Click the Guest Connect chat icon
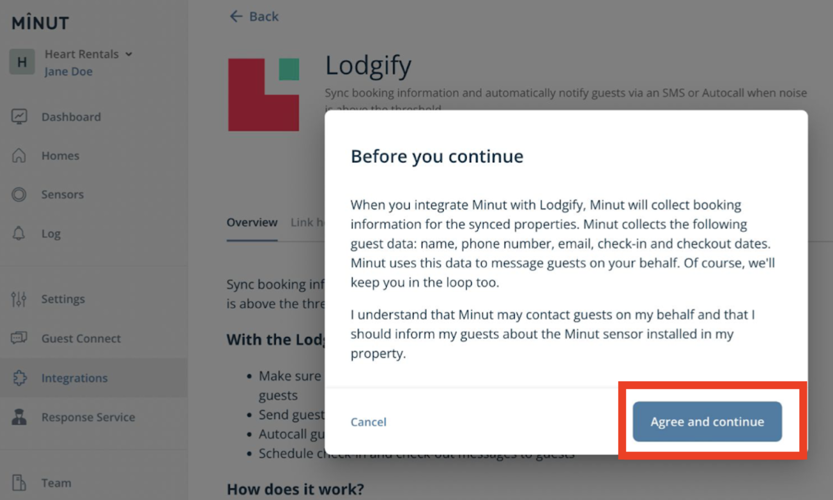 [x=19, y=338]
